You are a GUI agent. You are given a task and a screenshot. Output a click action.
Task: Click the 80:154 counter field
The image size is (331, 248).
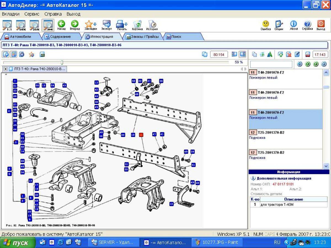219,55
